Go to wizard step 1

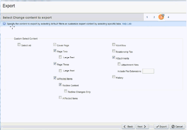147,17
